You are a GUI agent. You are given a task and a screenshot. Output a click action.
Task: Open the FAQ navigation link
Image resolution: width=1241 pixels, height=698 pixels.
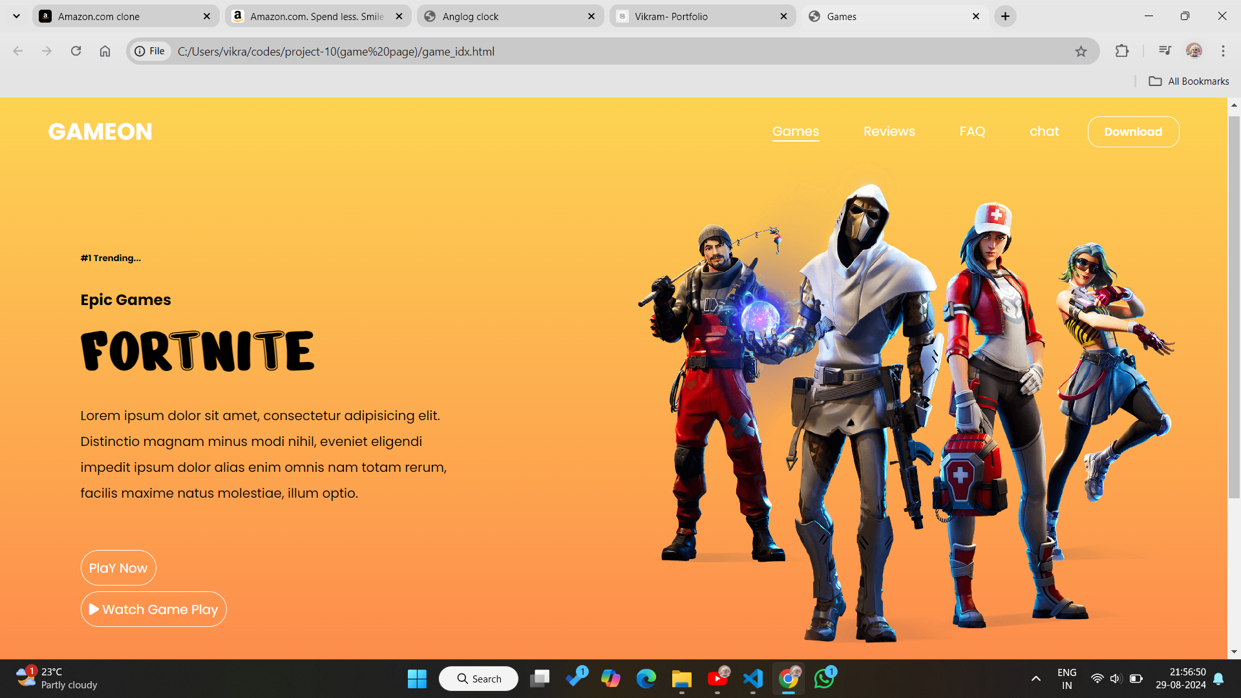pos(972,131)
